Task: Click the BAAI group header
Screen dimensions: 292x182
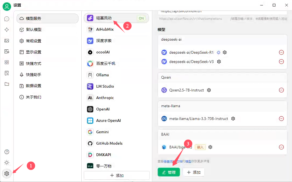Action: click(x=222, y=134)
